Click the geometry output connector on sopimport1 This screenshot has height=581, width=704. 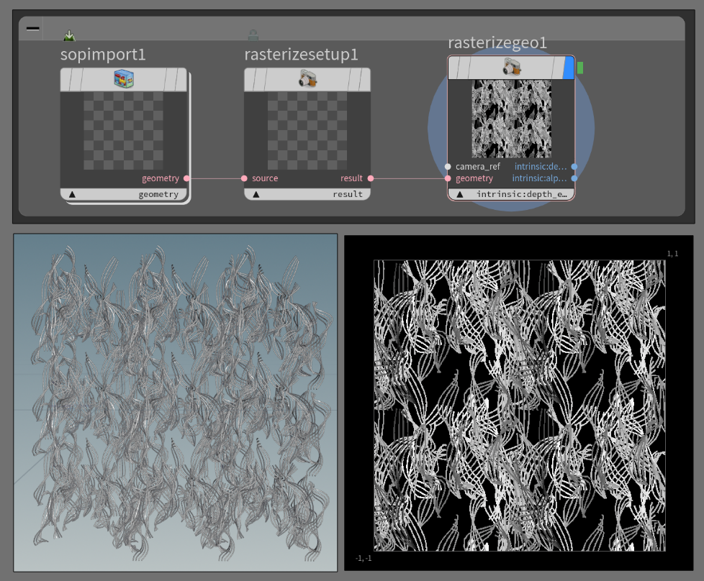[186, 178]
